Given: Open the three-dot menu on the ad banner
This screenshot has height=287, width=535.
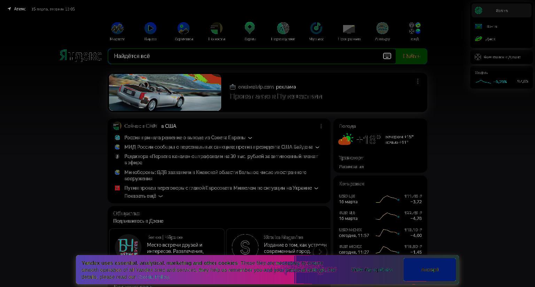Looking at the screenshot, I should (418, 81).
